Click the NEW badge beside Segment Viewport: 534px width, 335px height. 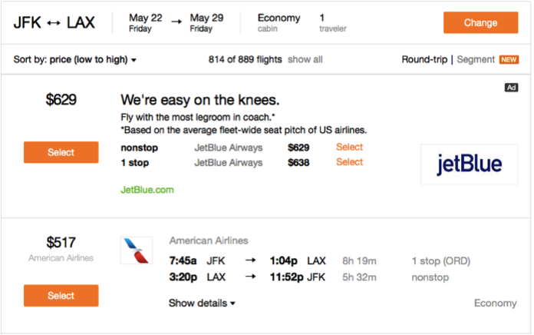pos(509,59)
